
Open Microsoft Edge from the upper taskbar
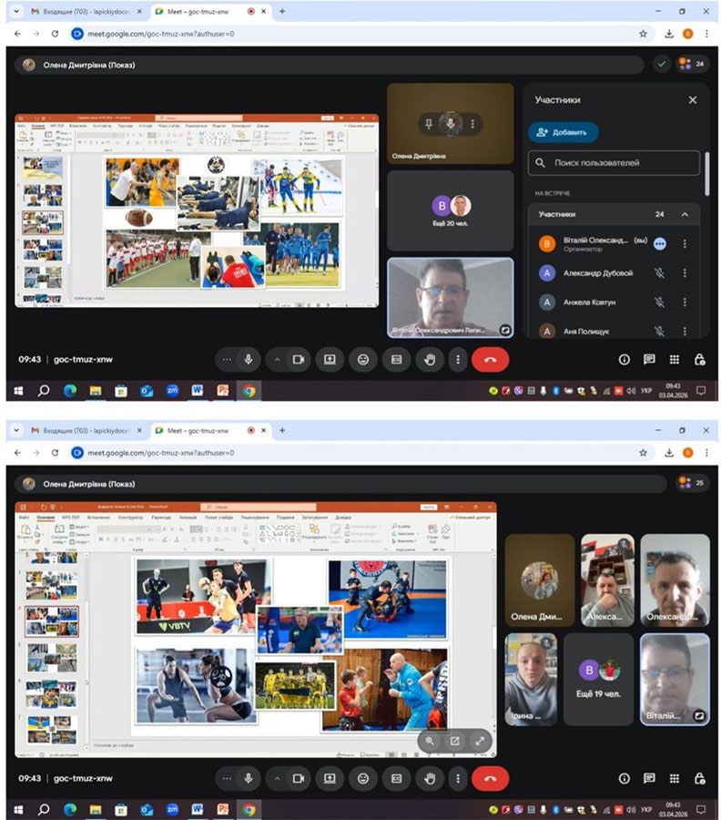pos(69,390)
